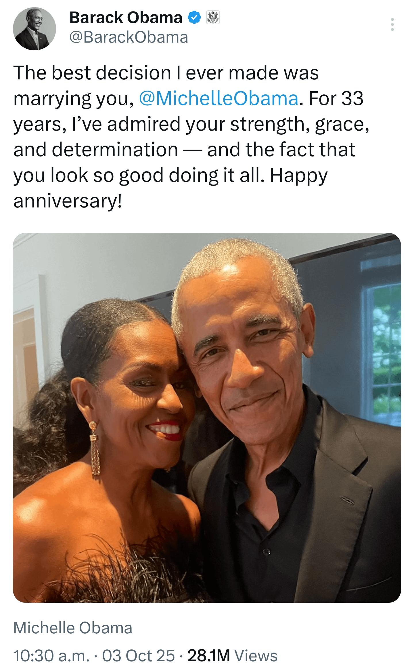Open the three-dot more options menu
The image size is (414, 669).
pyautogui.click(x=392, y=24)
